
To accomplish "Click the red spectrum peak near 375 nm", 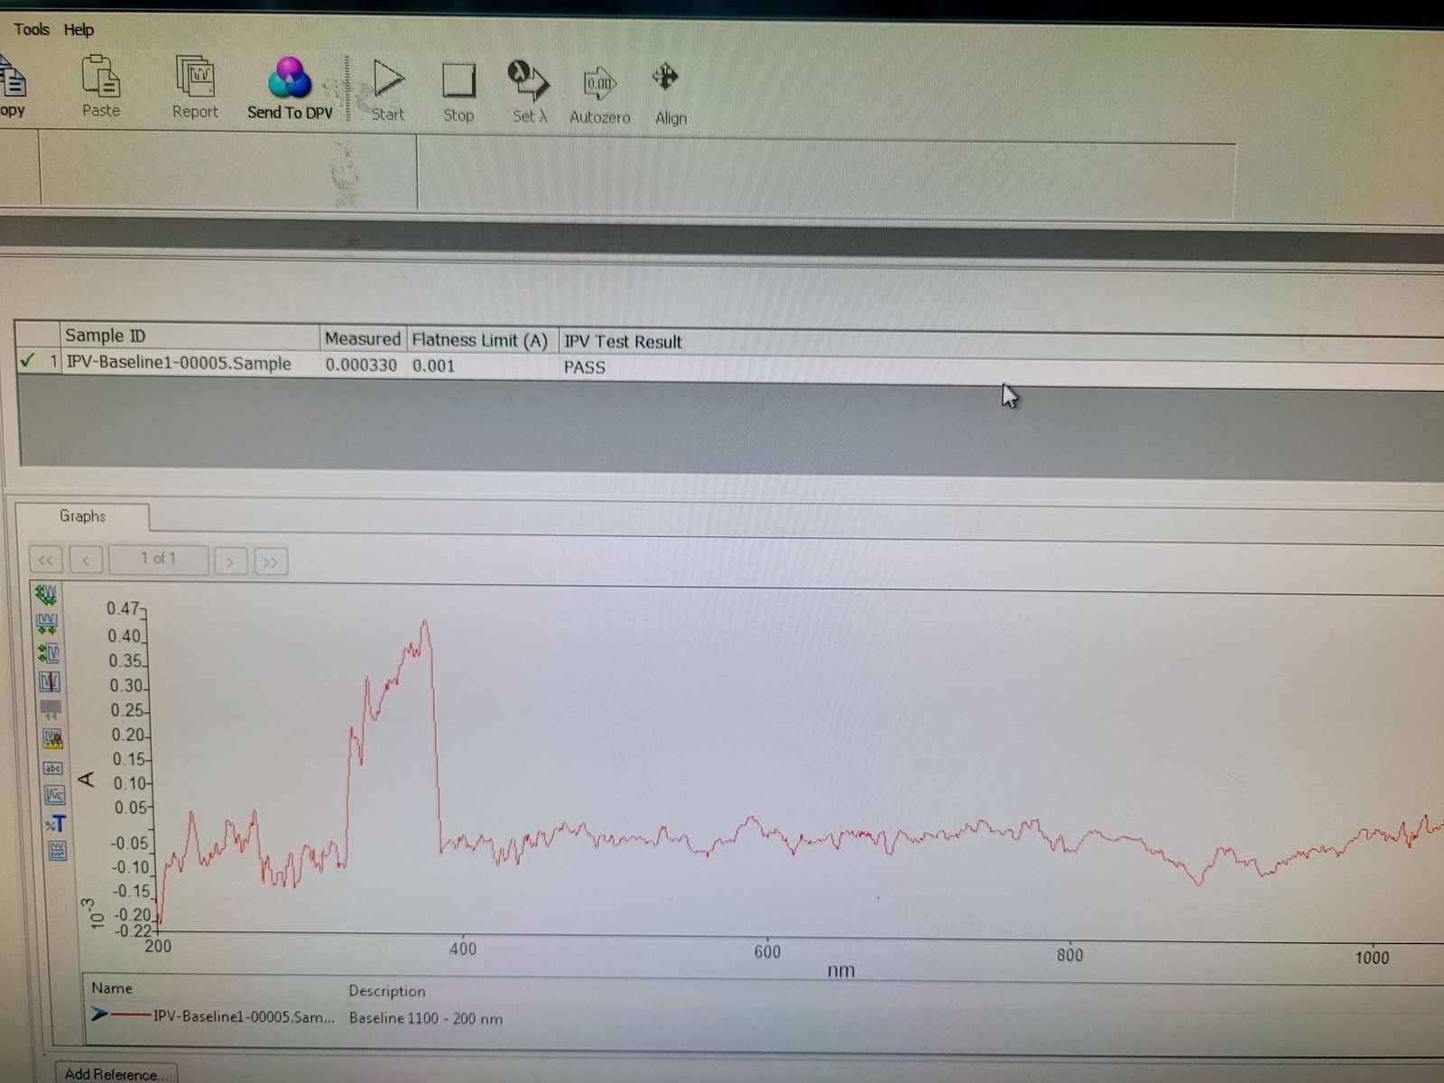I will [425, 623].
